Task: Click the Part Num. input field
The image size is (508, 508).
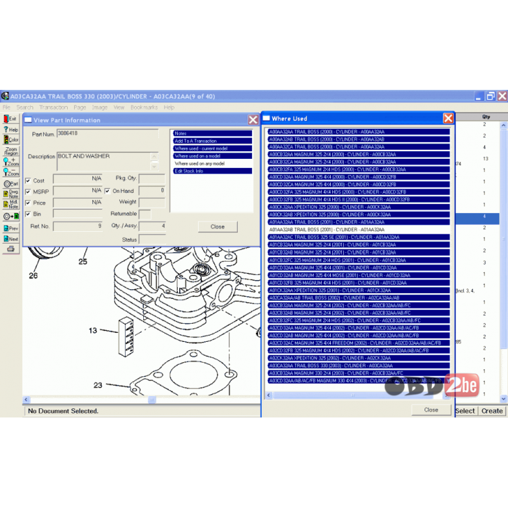Action: (107, 133)
